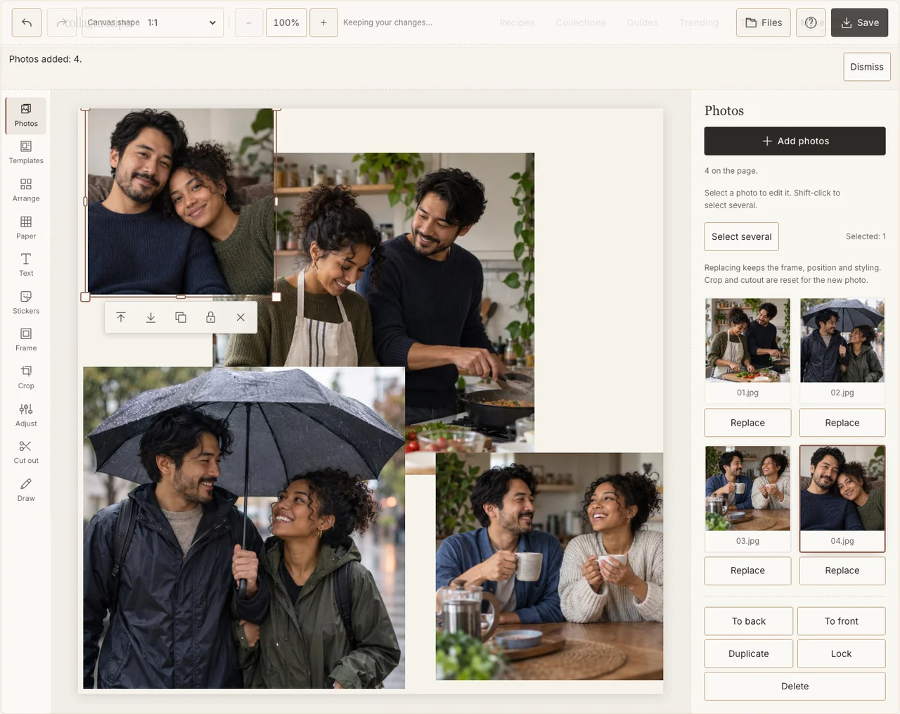Click the undo arrow icon

[x=27, y=23]
